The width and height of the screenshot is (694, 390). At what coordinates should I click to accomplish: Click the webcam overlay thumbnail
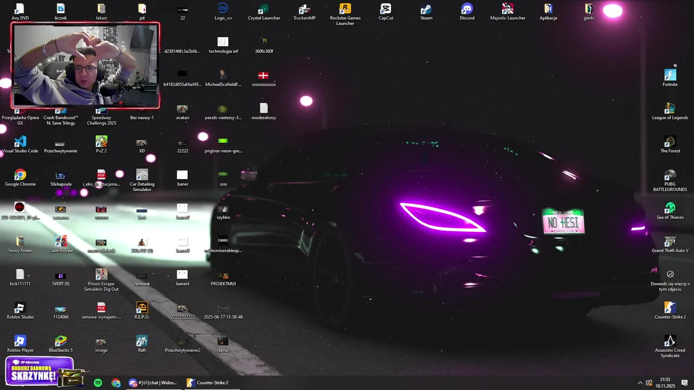click(x=86, y=65)
